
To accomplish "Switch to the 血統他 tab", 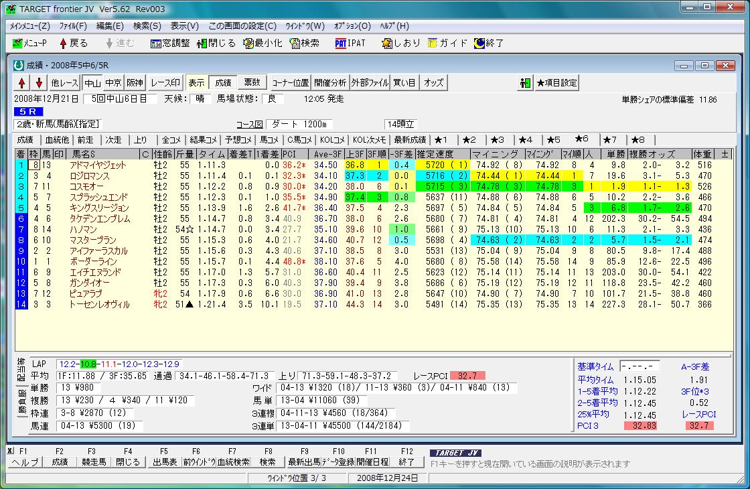I will pos(56,140).
